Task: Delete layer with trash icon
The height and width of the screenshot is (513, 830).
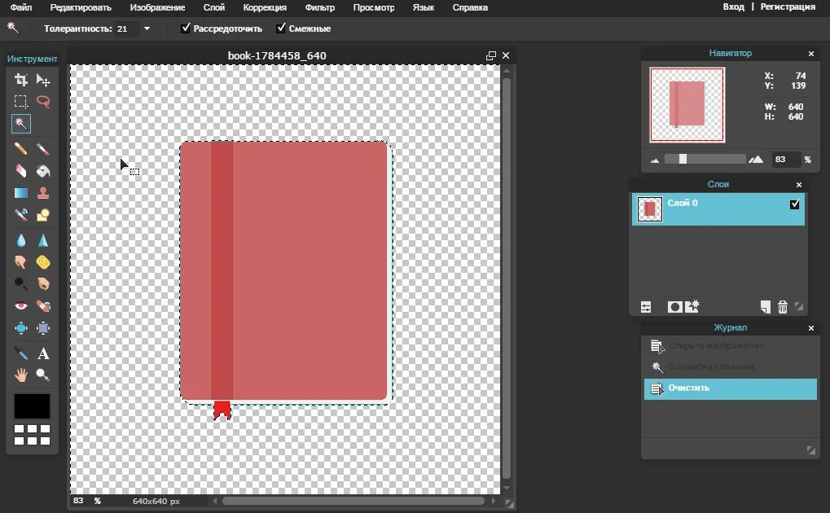Action: tap(783, 307)
